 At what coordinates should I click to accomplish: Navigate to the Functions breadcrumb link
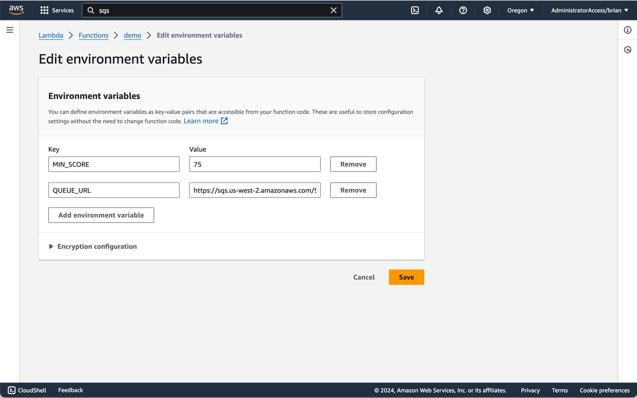(x=93, y=35)
